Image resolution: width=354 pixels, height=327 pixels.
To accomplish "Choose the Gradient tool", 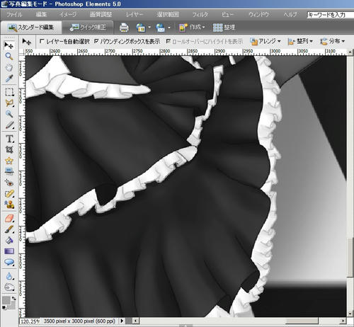I will [9, 251].
